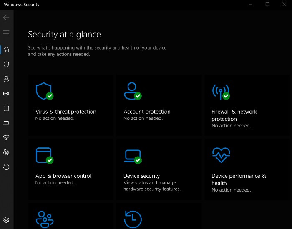Click the large Family options people icon
Viewport: 292px width, 229px height.
pyautogui.click(x=45, y=219)
